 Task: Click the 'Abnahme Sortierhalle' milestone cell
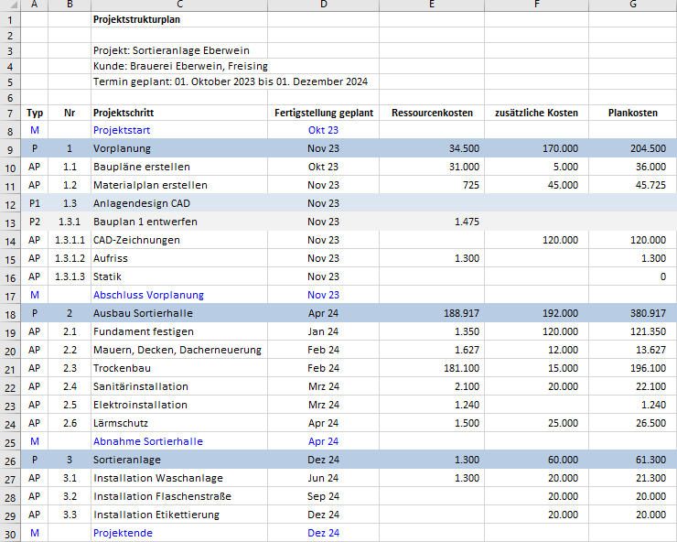[x=148, y=441]
